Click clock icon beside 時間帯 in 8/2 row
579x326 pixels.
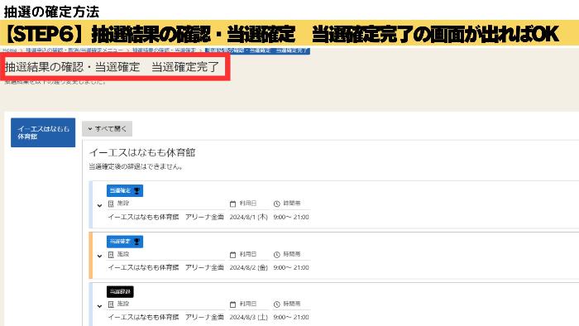[x=277, y=255]
